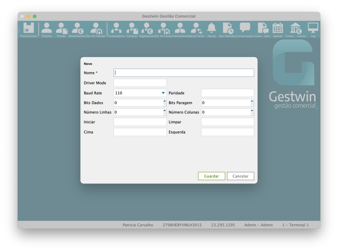Expand the Baud Rate dropdown
The height and width of the screenshot is (252, 338).
[163, 93]
